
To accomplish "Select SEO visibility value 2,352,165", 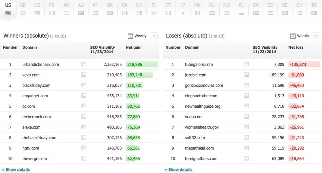I will tap(113, 65).
